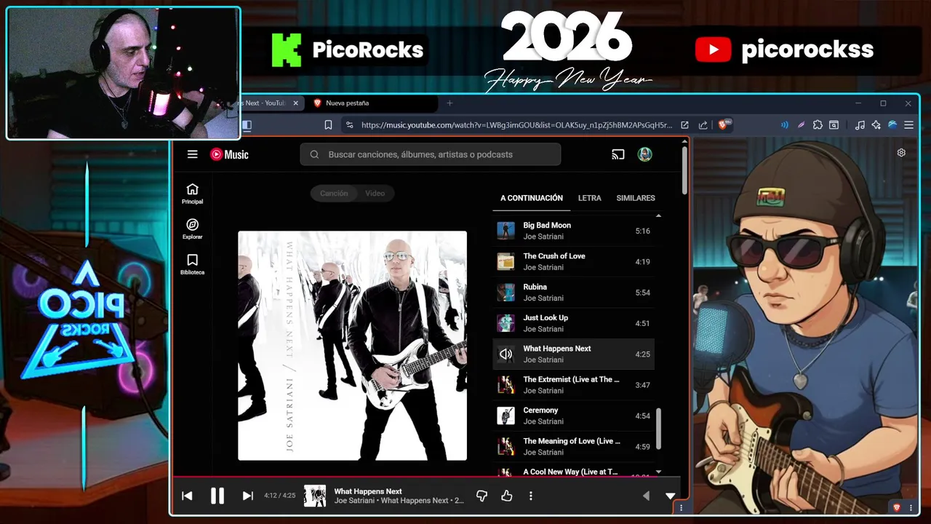Open Biblioteca in the sidebar
Viewport: 931px width, 524px height.
[192, 264]
